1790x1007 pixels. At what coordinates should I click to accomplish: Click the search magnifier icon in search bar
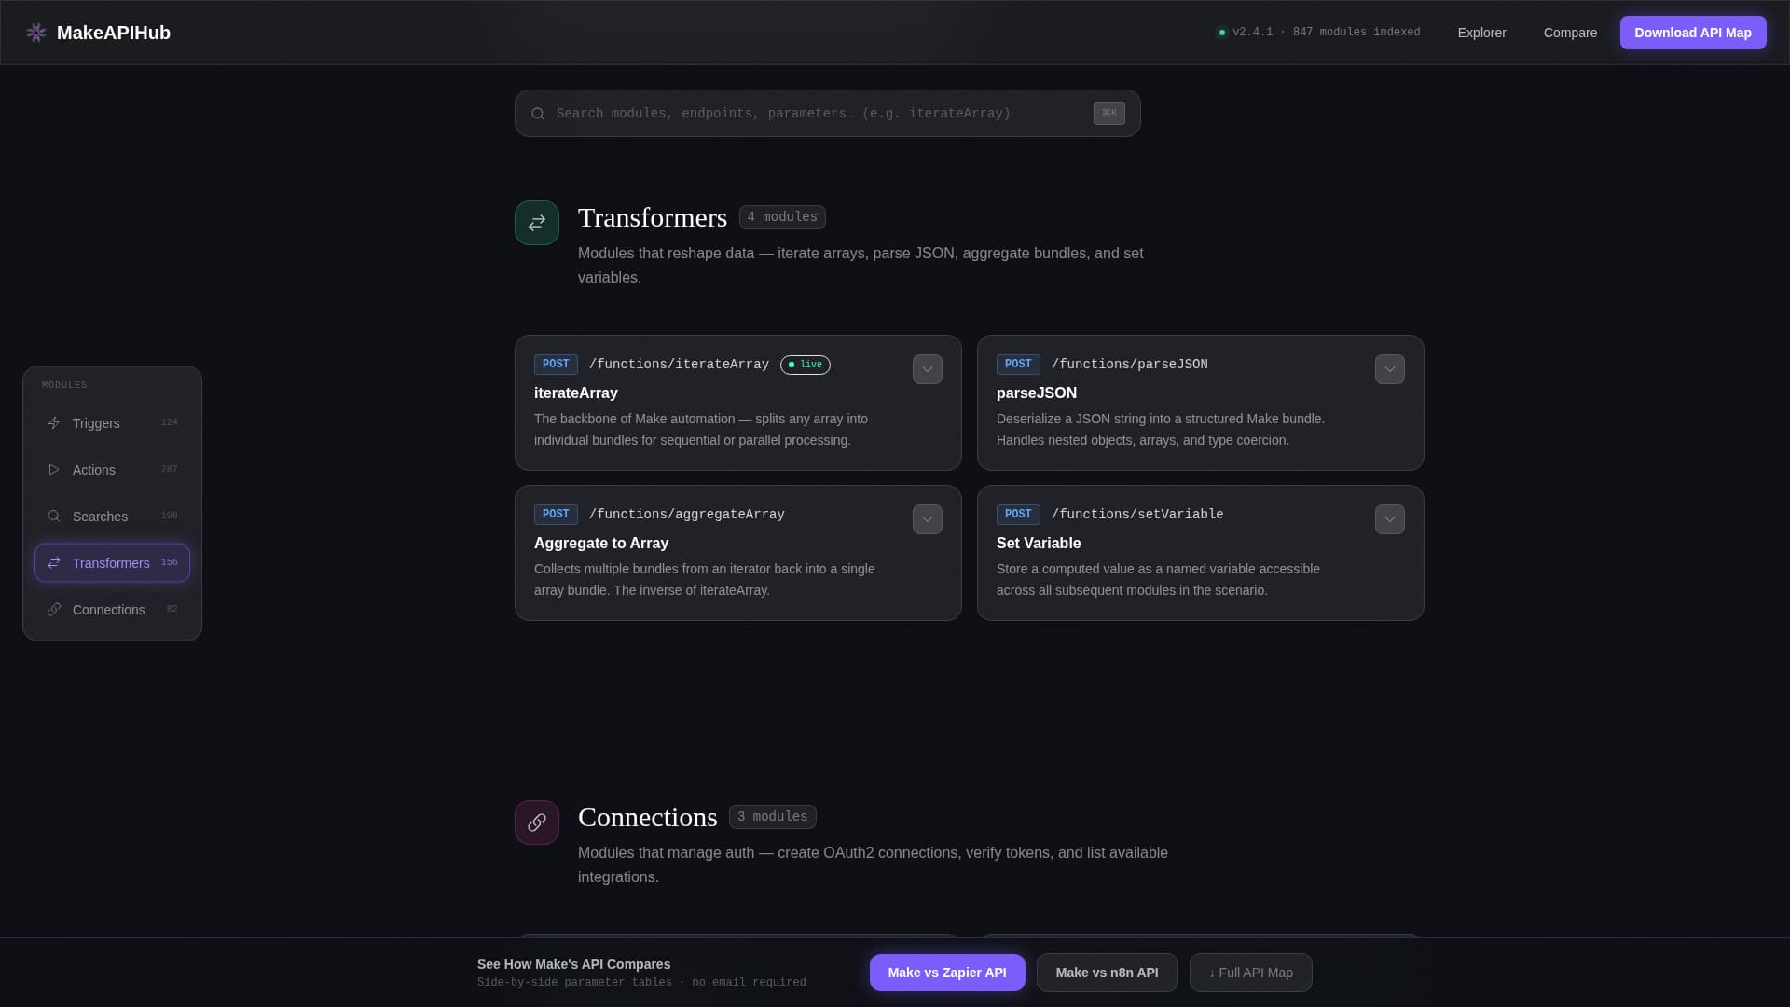tap(538, 114)
